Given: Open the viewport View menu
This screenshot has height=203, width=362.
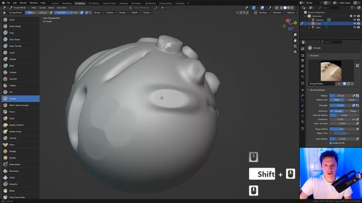Looking at the screenshot, I should click(x=34, y=7).
